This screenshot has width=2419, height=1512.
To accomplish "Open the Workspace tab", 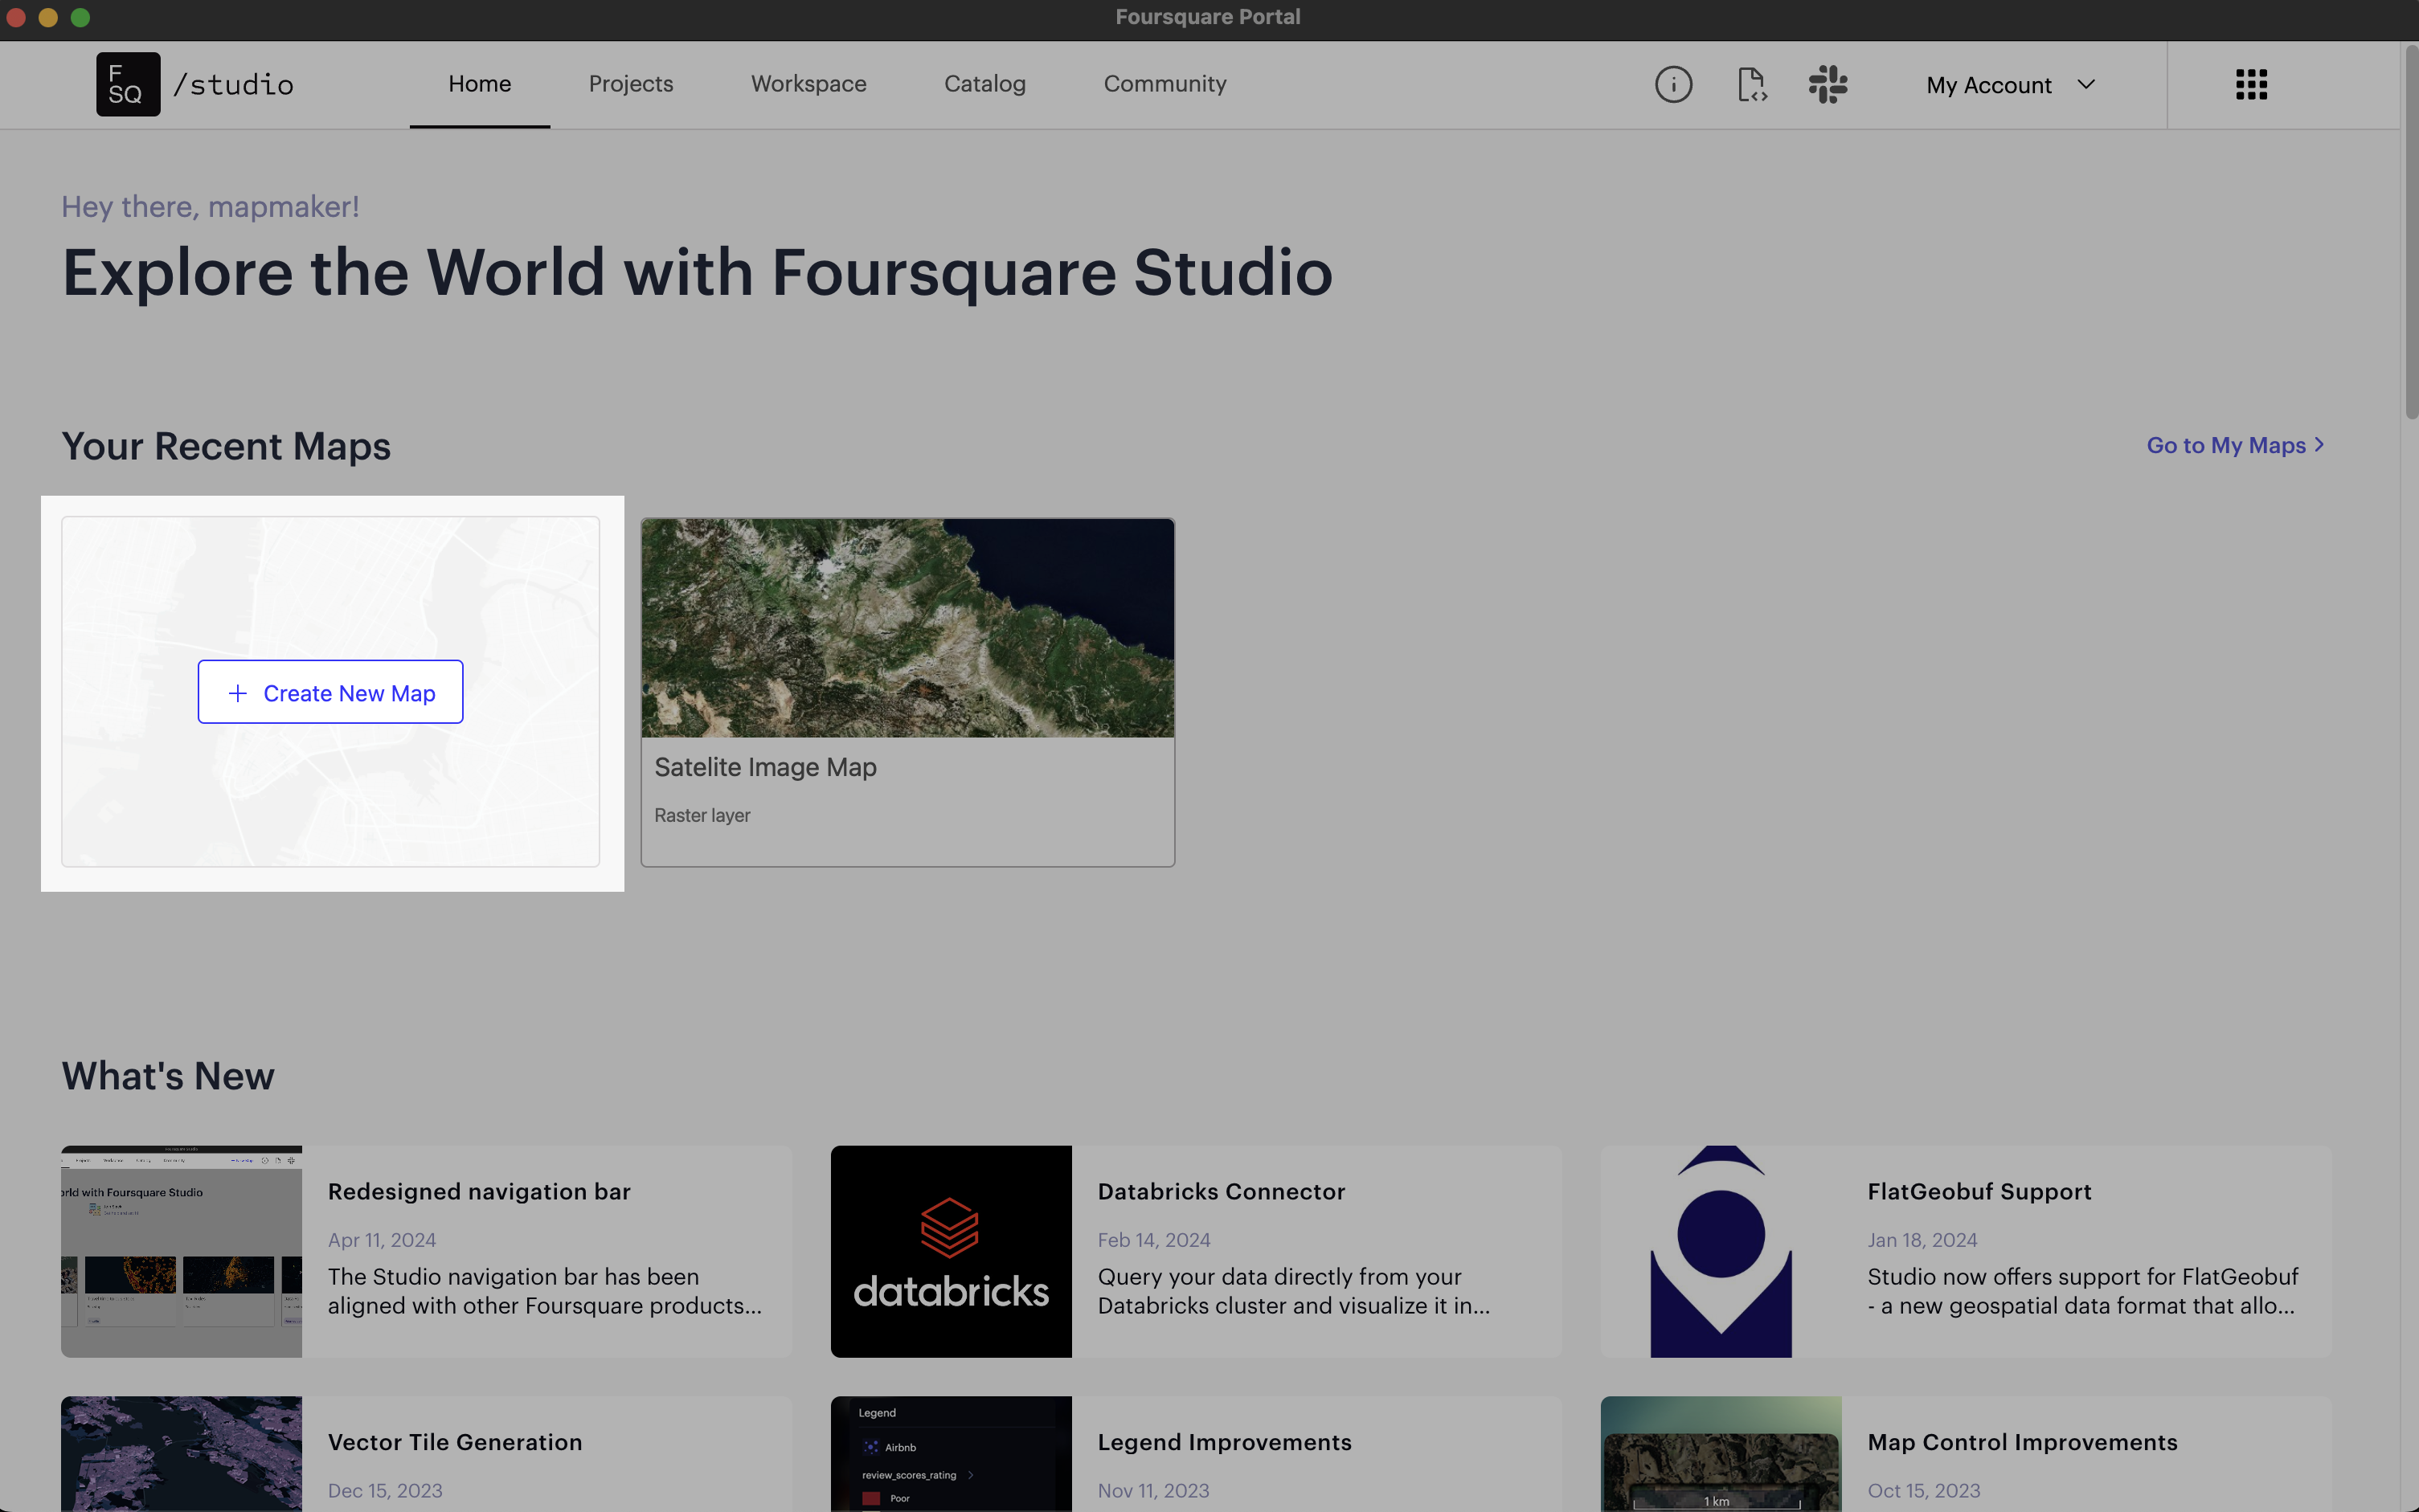I will point(809,84).
